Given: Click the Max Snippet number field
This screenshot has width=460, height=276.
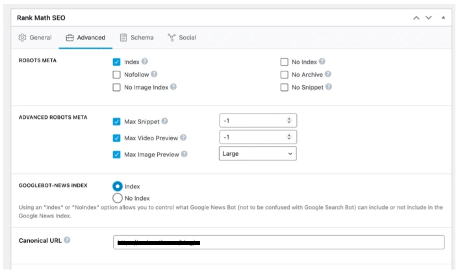Looking at the screenshot, I should (x=258, y=121).
